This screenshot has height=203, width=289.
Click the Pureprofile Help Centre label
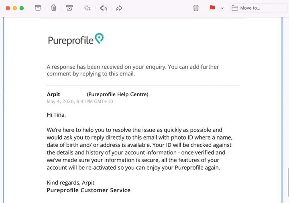(118, 94)
